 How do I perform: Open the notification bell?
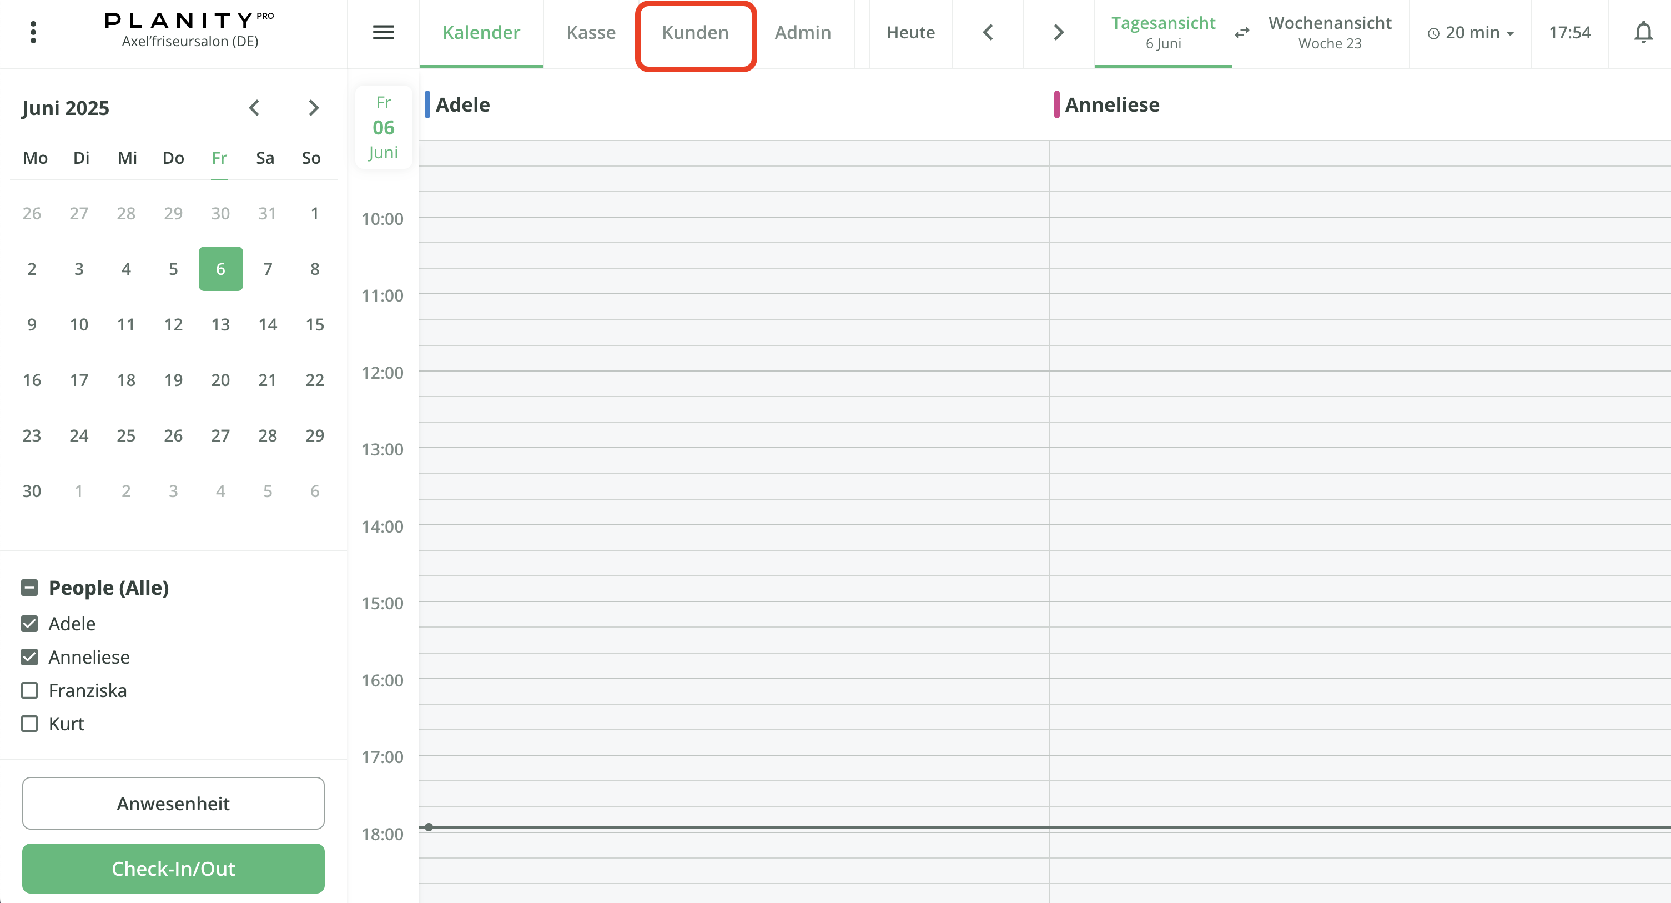point(1644,32)
